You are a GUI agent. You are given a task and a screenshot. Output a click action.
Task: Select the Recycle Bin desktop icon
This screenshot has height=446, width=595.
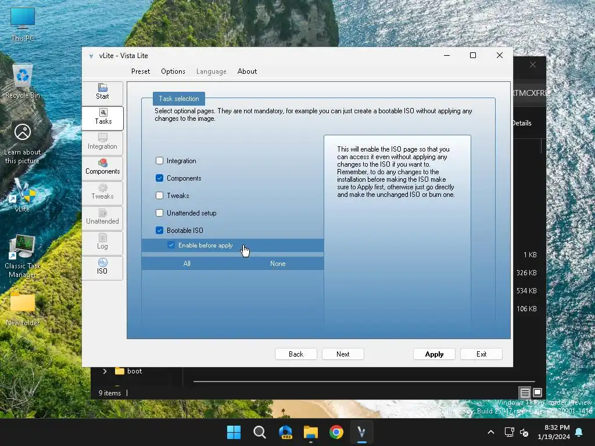point(23,81)
